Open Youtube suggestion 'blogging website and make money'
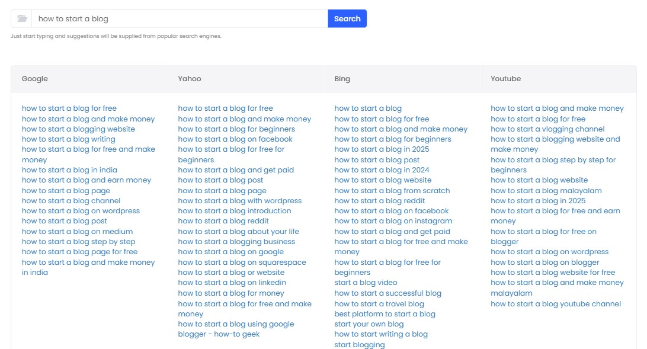The height and width of the screenshot is (349, 647). point(555,145)
